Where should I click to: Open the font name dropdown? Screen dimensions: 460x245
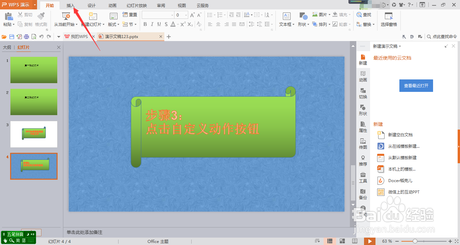(172, 15)
